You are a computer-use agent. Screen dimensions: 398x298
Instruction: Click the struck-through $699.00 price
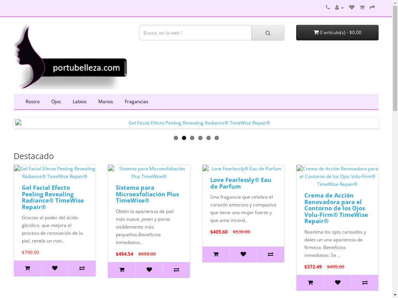click(147, 254)
